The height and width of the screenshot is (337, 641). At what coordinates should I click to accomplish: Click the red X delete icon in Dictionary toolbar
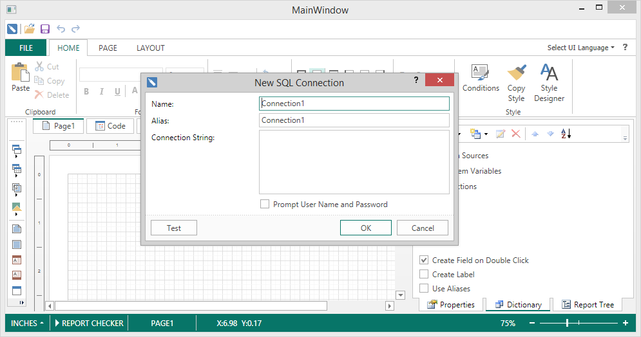pyautogui.click(x=516, y=134)
